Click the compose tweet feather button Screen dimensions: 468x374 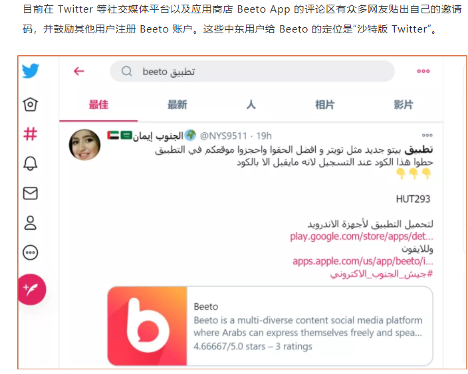pos(32,289)
